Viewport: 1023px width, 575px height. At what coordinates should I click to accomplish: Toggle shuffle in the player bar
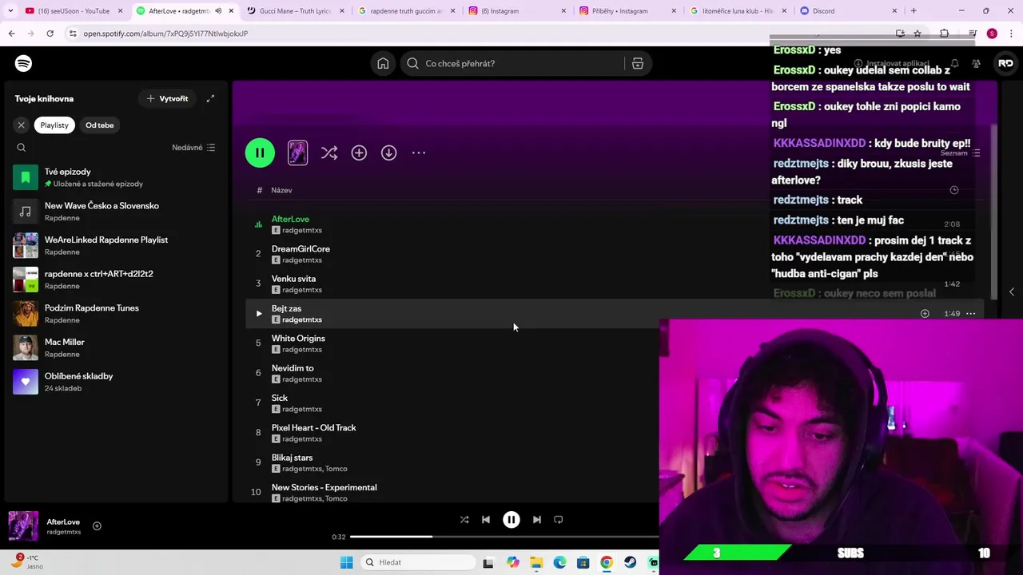click(464, 519)
